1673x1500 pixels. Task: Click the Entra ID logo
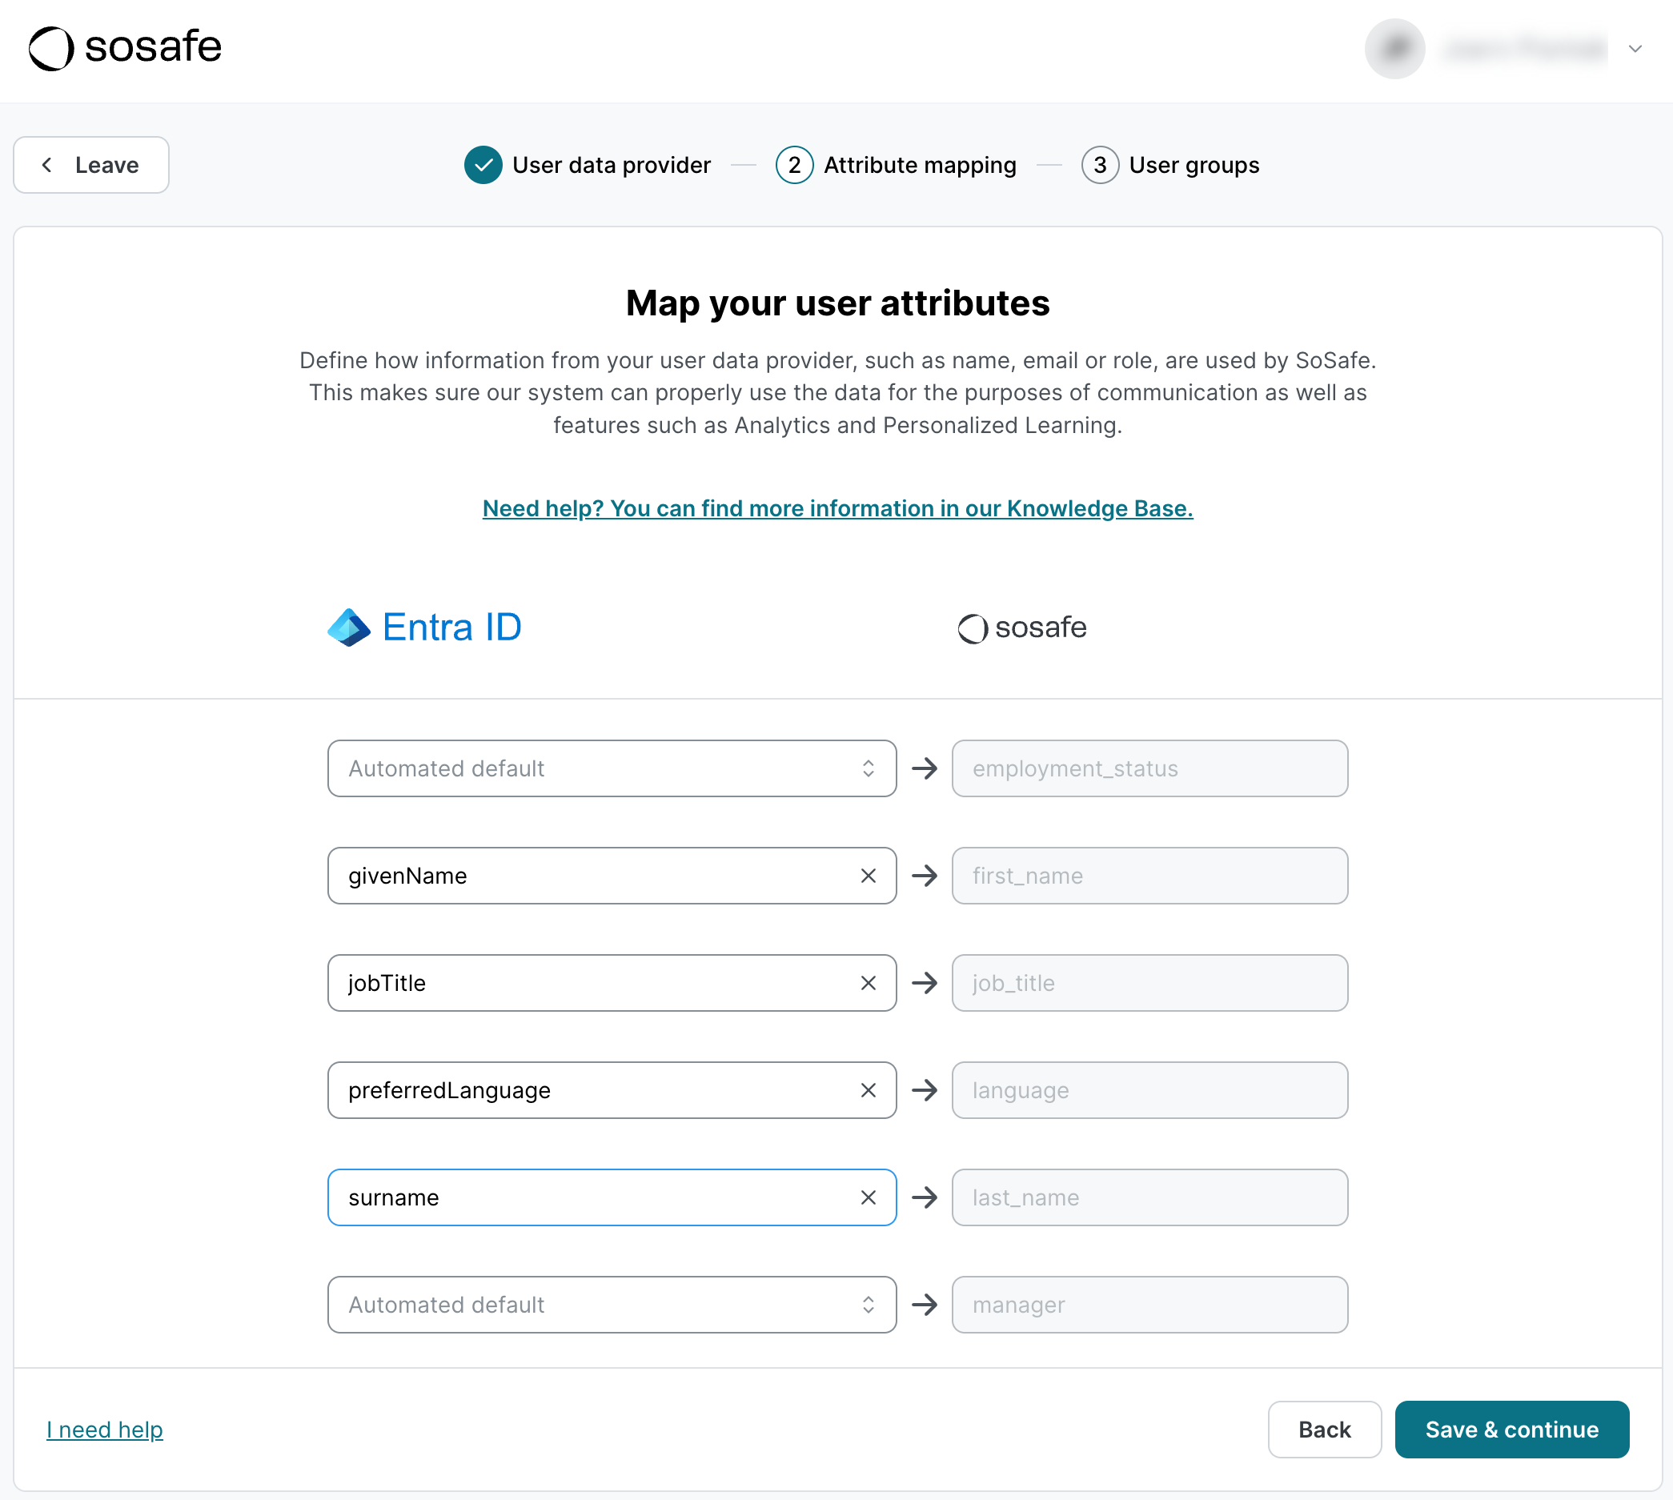pyautogui.click(x=425, y=628)
